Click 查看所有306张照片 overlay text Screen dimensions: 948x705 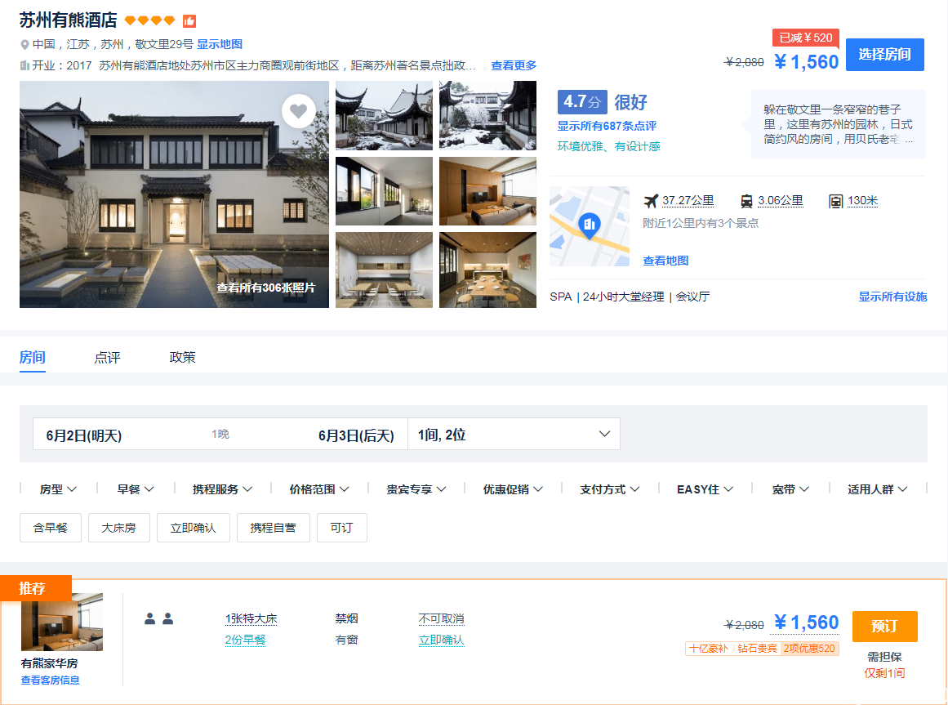tap(266, 288)
